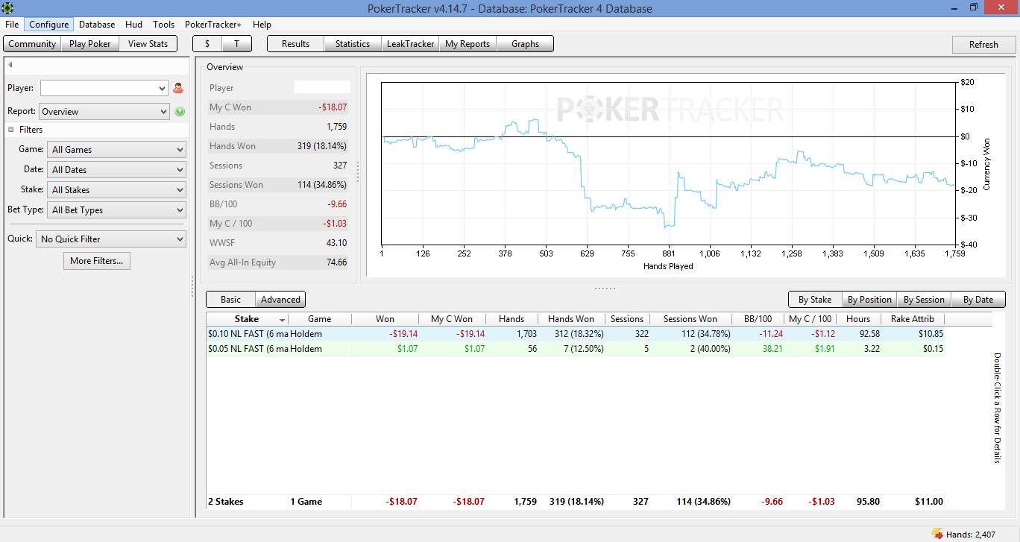Select the $0.10 NL FAST stake row

tap(576, 334)
